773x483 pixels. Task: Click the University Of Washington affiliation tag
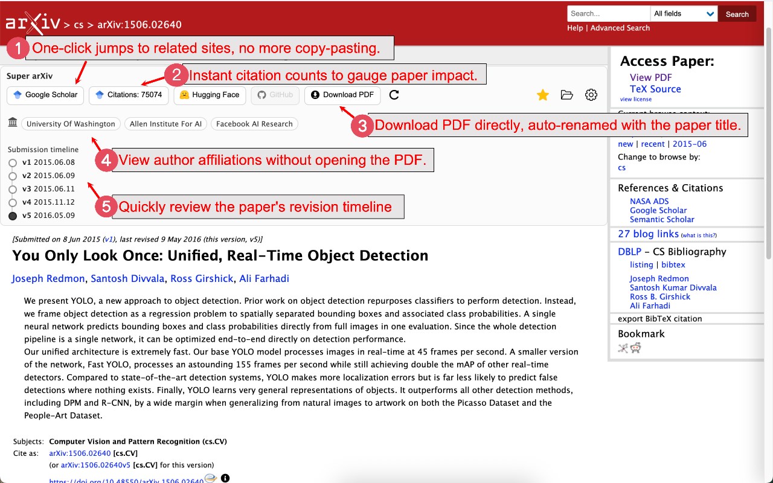[71, 124]
